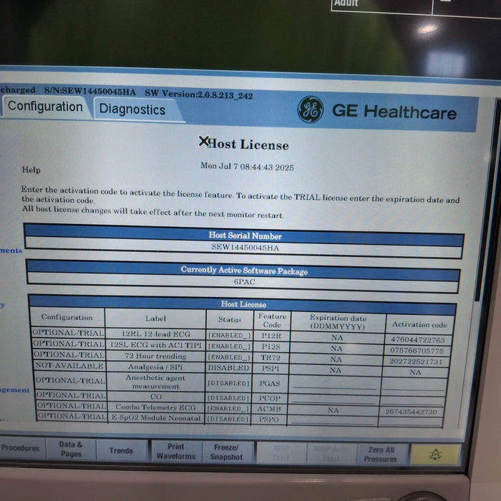Click the 72 Hour trending label
Image resolution: width=501 pixels, height=501 pixels.
point(155,356)
